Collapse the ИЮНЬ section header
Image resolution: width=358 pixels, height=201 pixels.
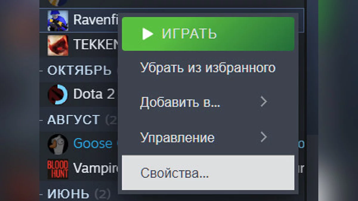[x=68, y=194]
